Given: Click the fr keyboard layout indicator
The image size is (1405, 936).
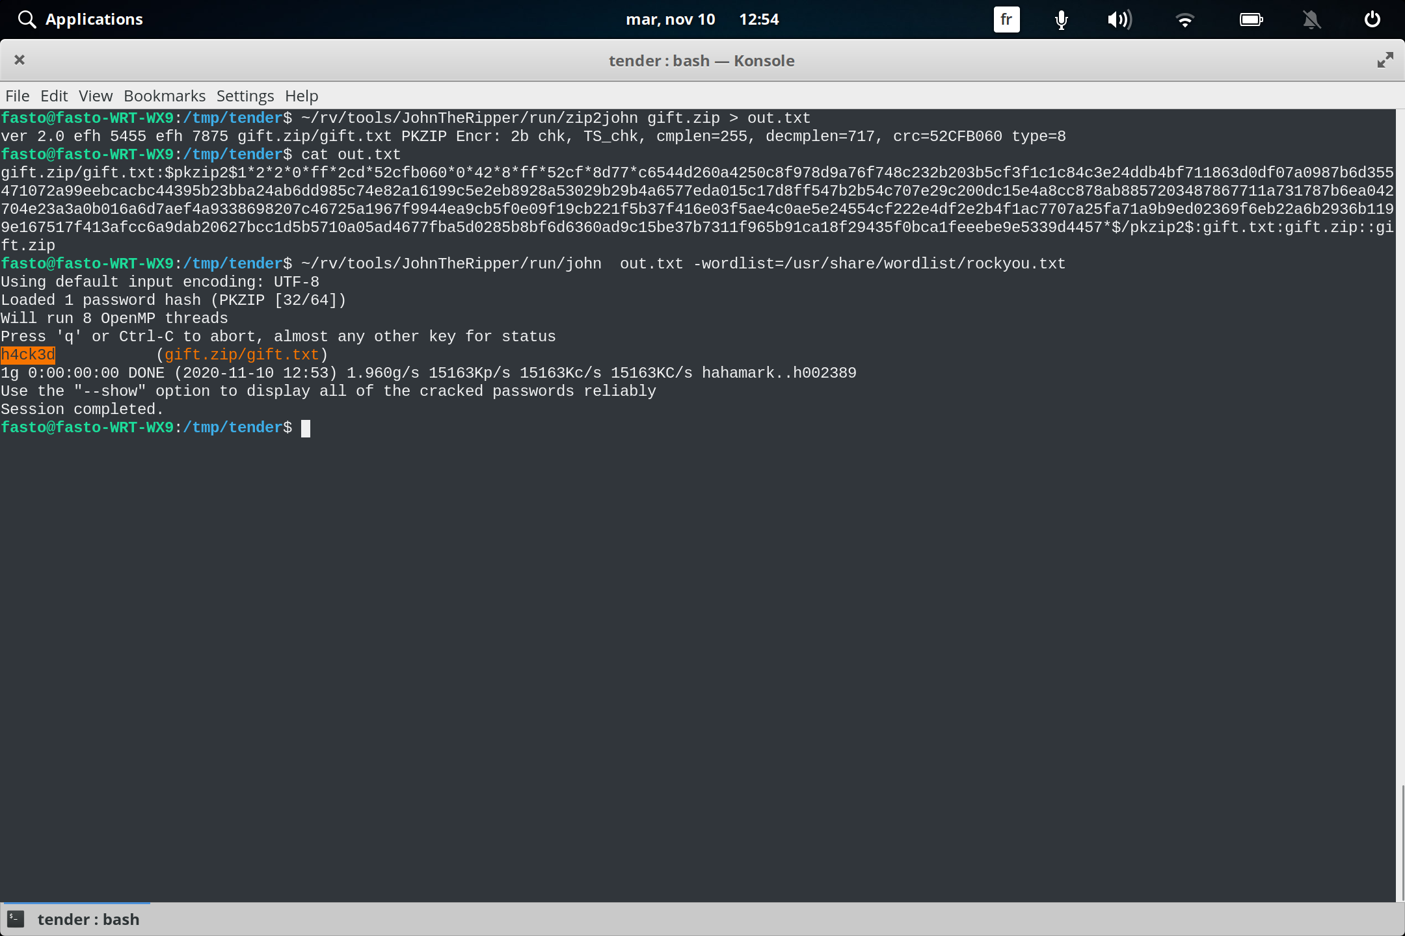Looking at the screenshot, I should 1006,19.
